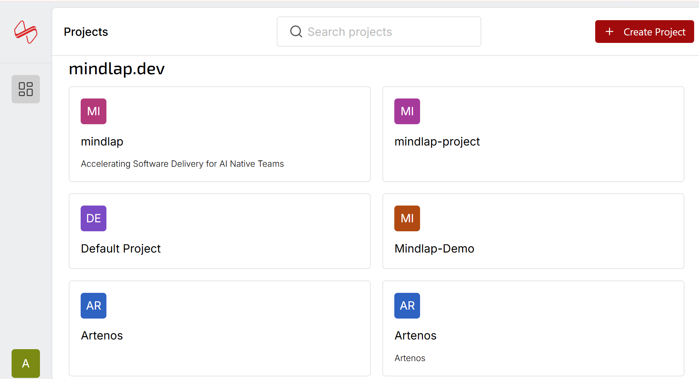This screenshot has height=379, width=699.
Task: Click the AR badge of Artenos without description
Action: point(94,306)
